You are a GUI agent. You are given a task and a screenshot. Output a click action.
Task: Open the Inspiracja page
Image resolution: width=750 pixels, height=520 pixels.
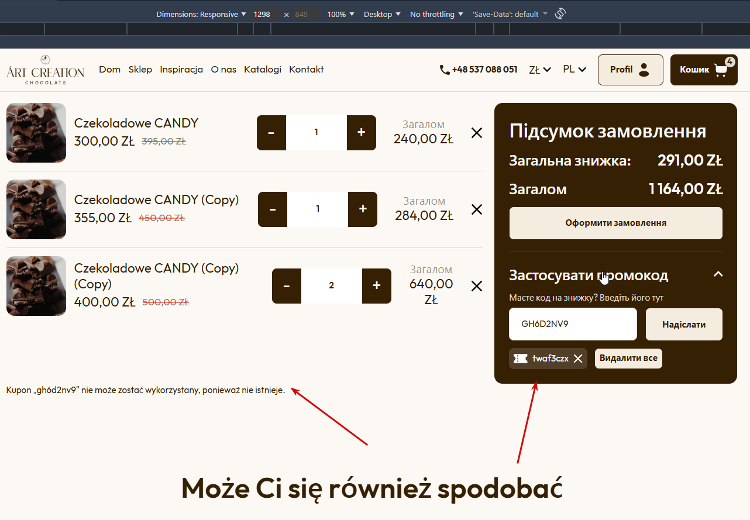[181, 70]
